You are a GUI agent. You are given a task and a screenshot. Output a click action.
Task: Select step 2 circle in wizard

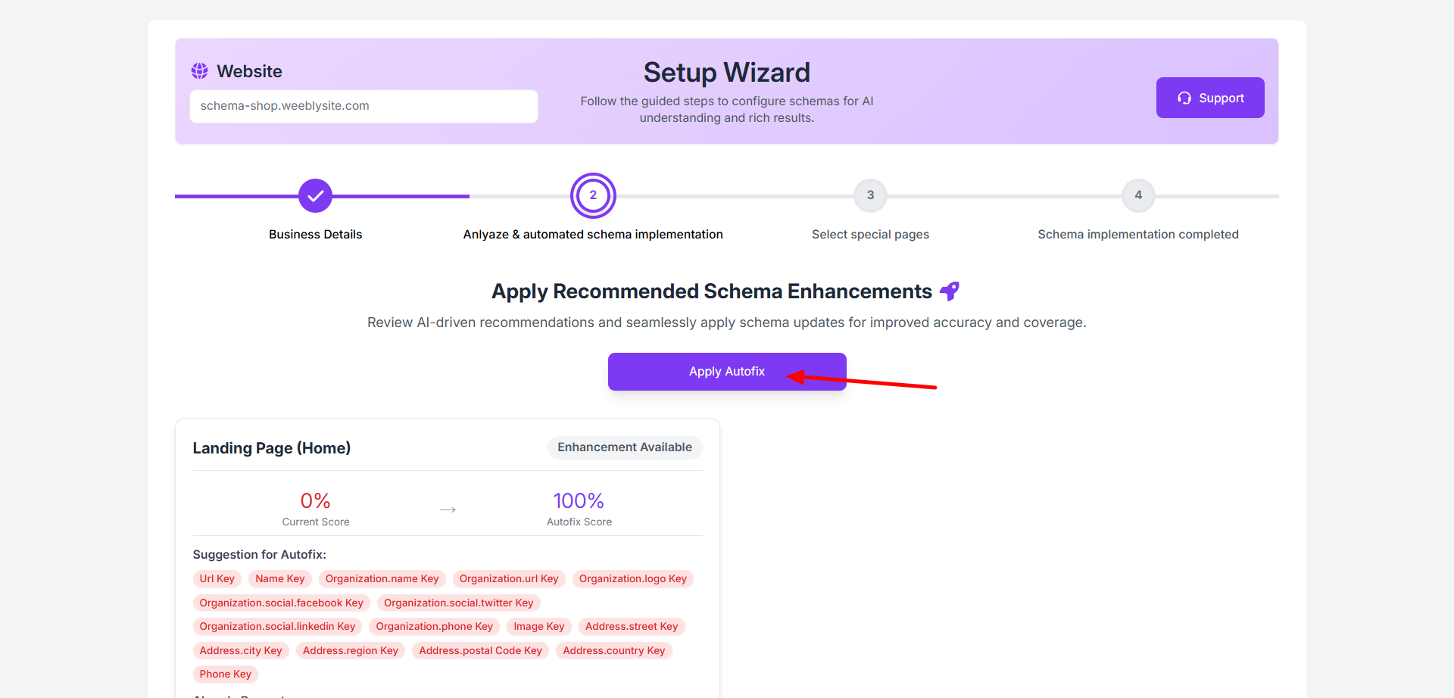(x=593, y=195)
